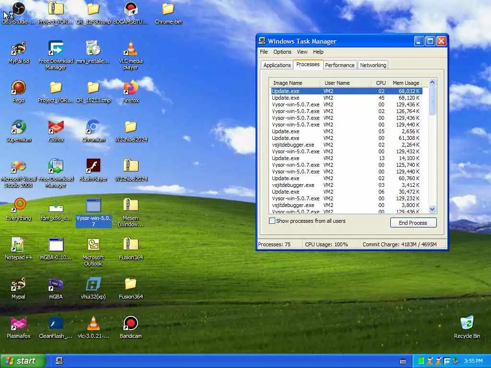The image size is (491, 368).
Task: Open the Windows start menu
Action: 23,361
